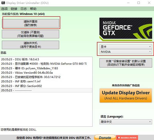Click 仅清除 (不重启) button
This screenshot has height=140, width=154.
31,34
